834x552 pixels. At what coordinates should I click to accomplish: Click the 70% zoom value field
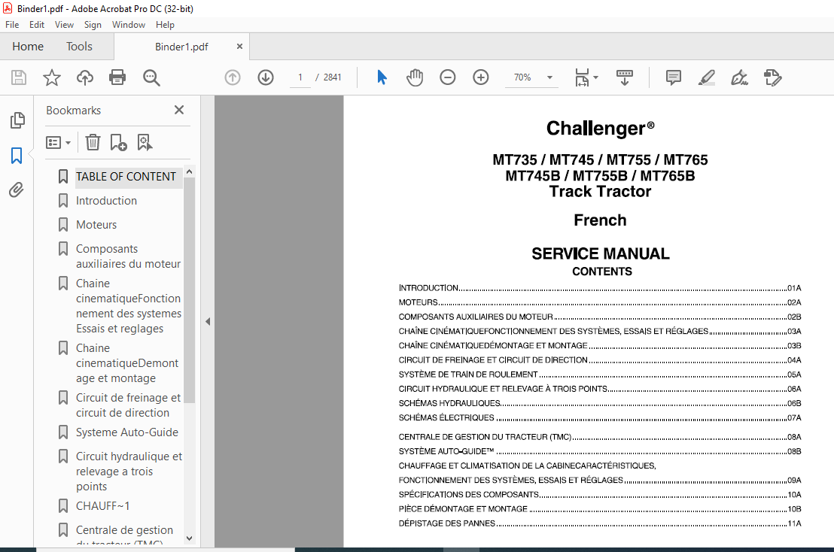pos(522,77)
